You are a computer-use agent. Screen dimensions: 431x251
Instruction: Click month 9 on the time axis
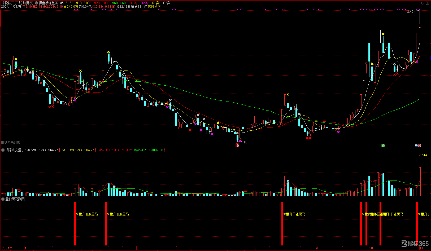pyautogui.click(x=317, y=248)
